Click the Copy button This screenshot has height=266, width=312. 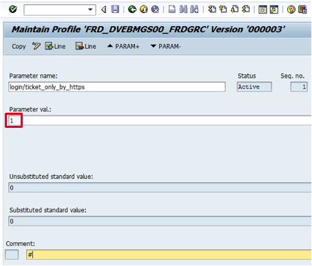19,47
